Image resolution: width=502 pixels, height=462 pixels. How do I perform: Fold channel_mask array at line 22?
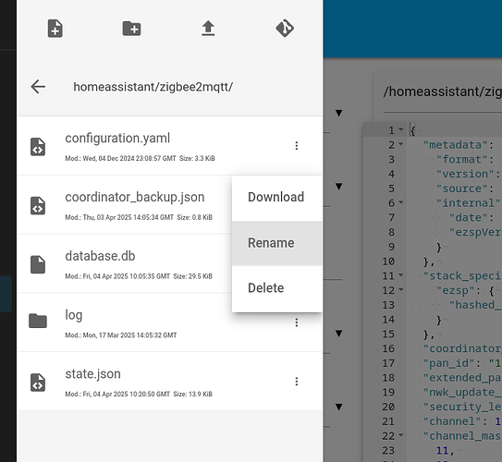coord(401,435)
